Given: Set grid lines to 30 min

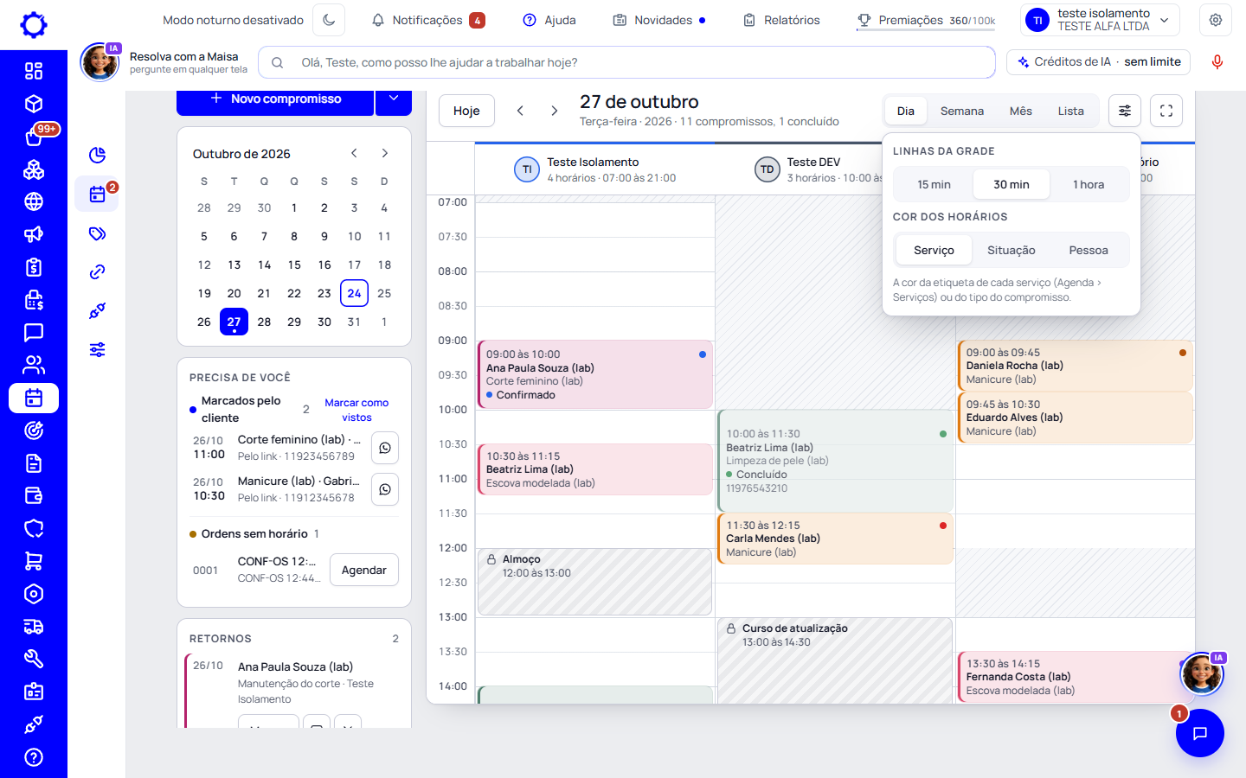Looking at the screenshot, I should (x=1012, y=184).
